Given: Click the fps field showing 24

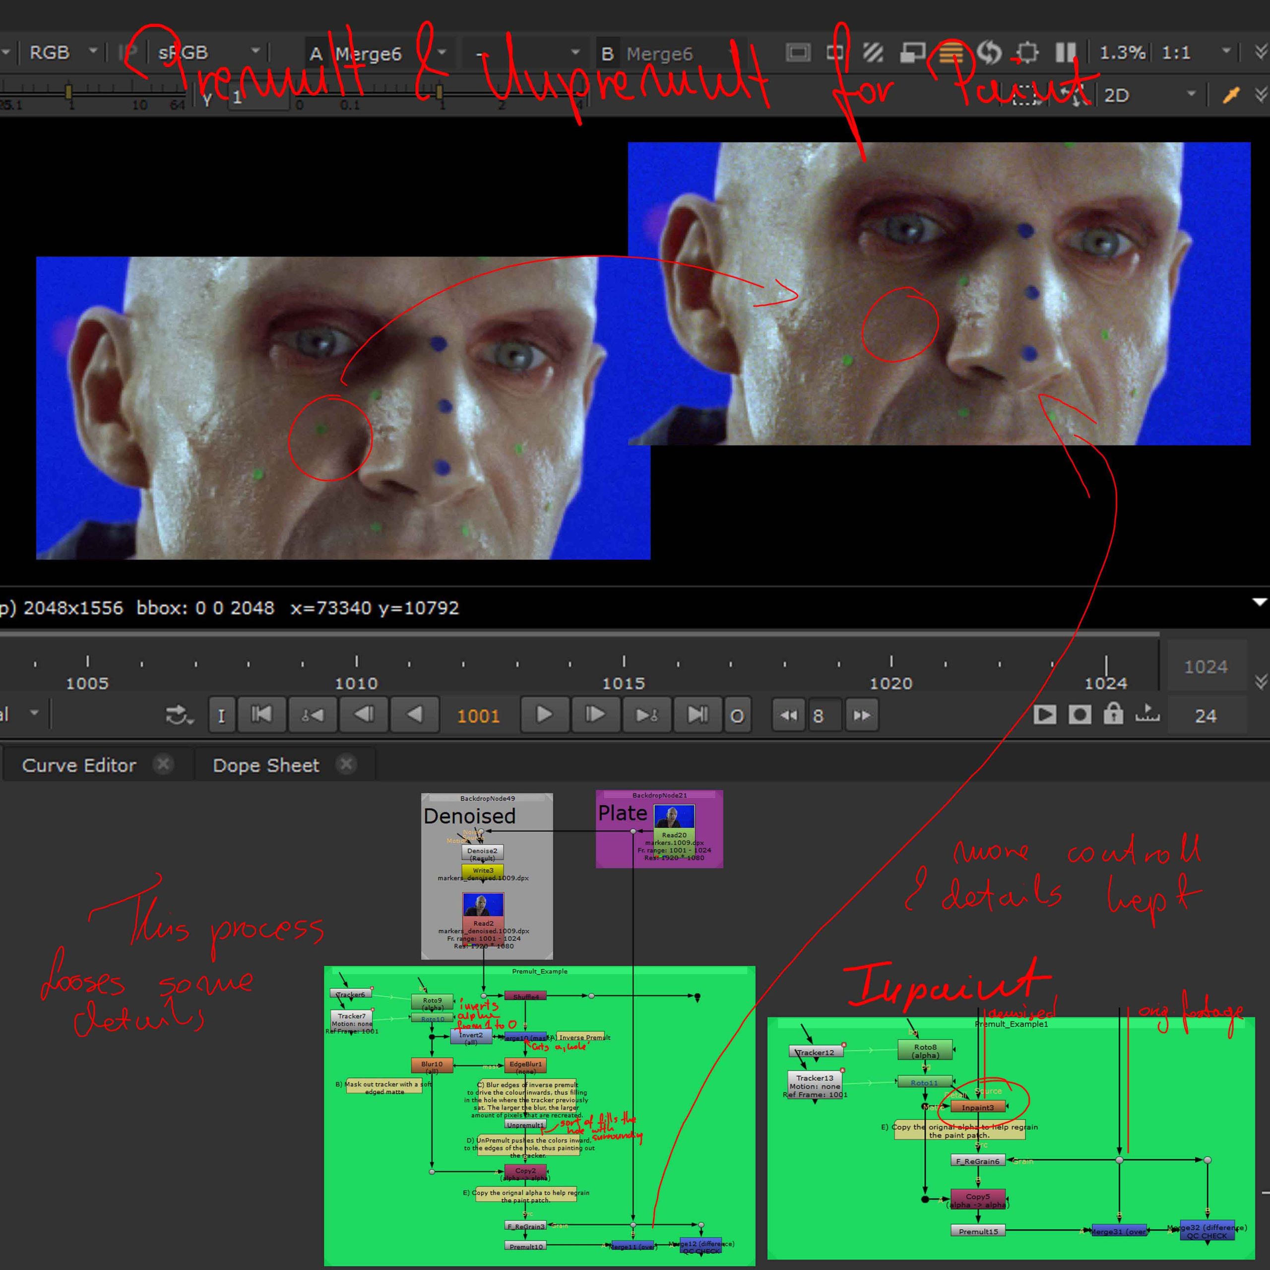Looking at the screenshot, I should 1206,715.
